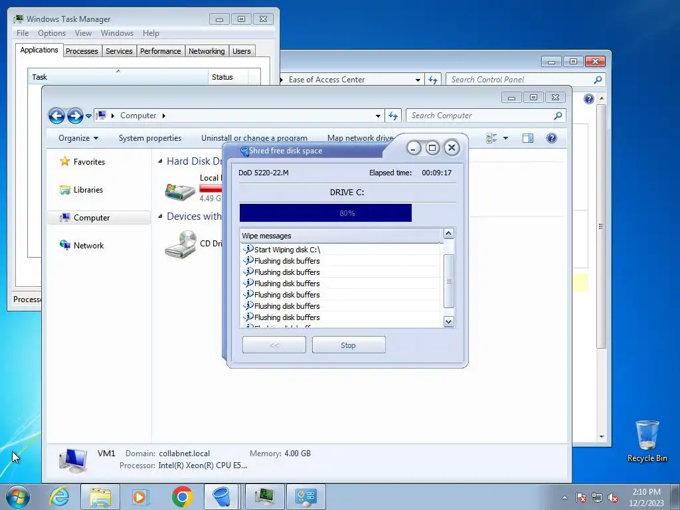Toggle the preview pane icon
The width and height of the screenshot is (680, 510).
528,138
